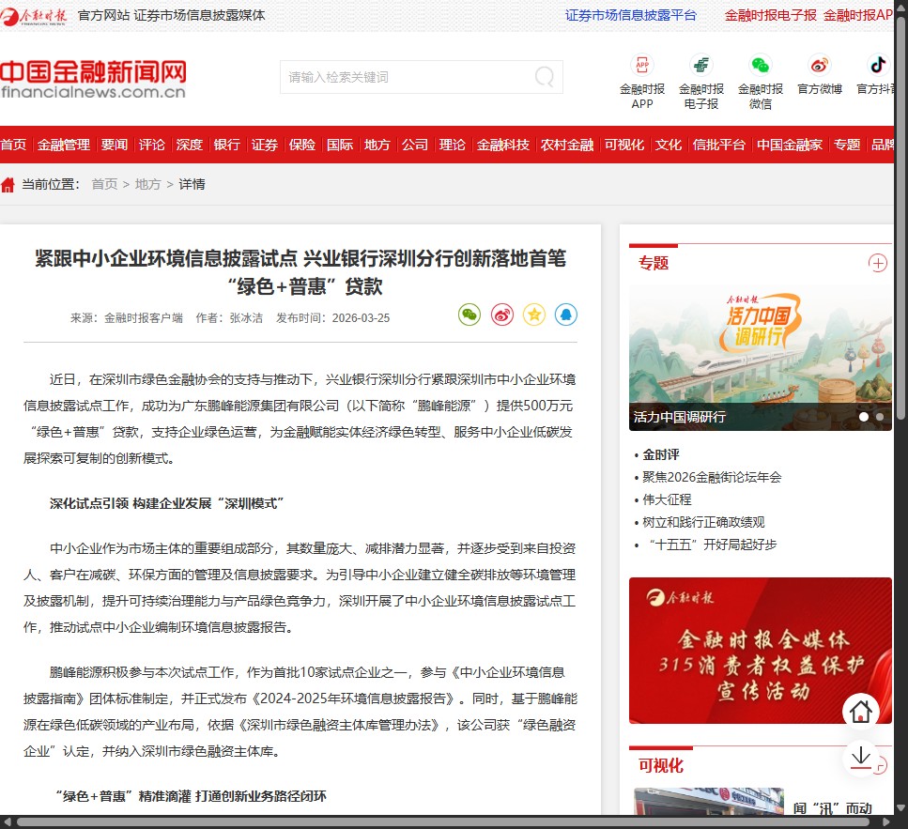The image size is (908, 829).
Task: Open 地方 navigation item in red bar
Action: pos(377,145)
